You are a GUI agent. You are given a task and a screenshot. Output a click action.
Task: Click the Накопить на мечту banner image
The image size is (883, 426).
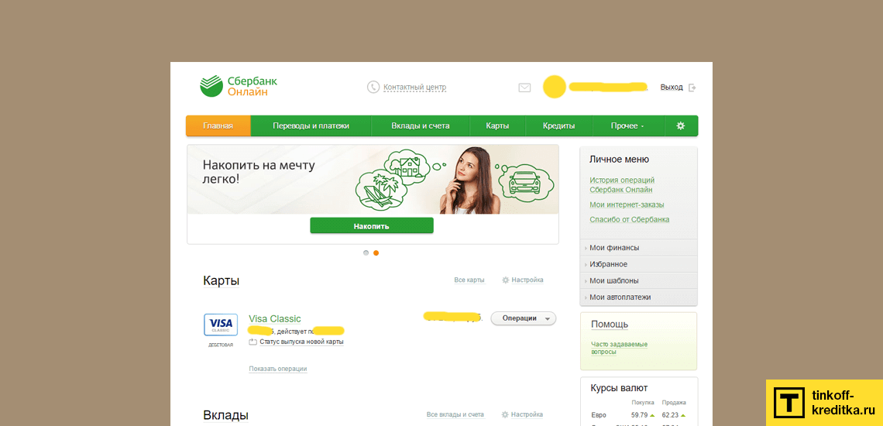pyautogui.click(x=373, y=180)
